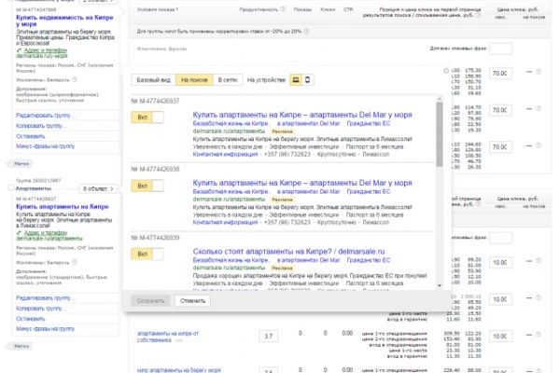Open Копировать группу for Купить недвижимость group

[41, 126]
